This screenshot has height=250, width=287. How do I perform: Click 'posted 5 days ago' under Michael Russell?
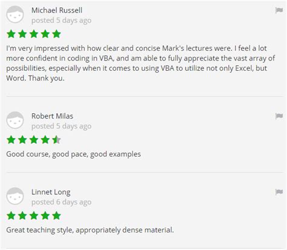(x=61, y=21)
